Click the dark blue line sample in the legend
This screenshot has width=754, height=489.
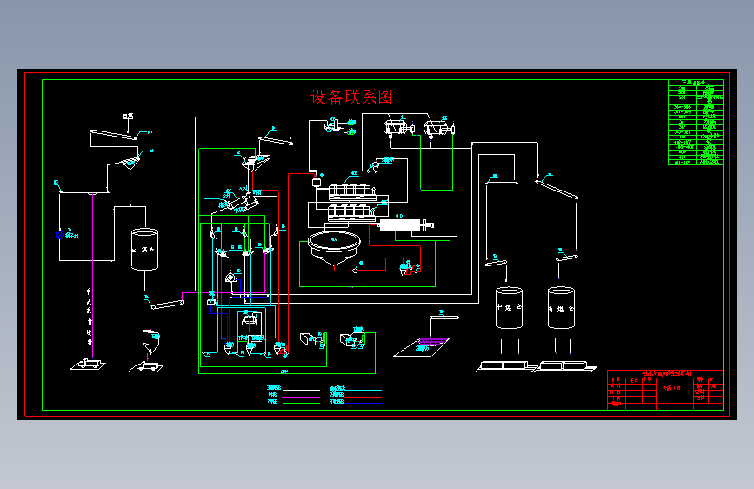[363, 403]
